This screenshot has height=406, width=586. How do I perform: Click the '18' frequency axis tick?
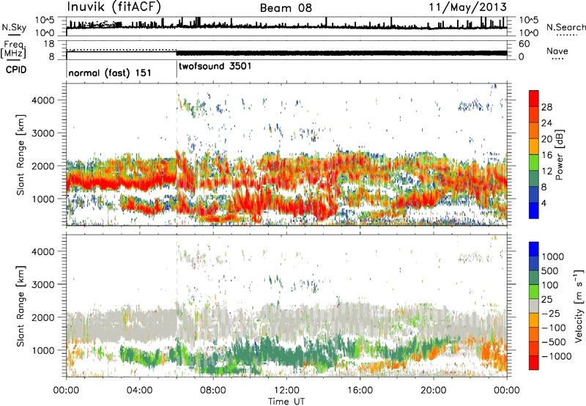(x=48, y=44)
